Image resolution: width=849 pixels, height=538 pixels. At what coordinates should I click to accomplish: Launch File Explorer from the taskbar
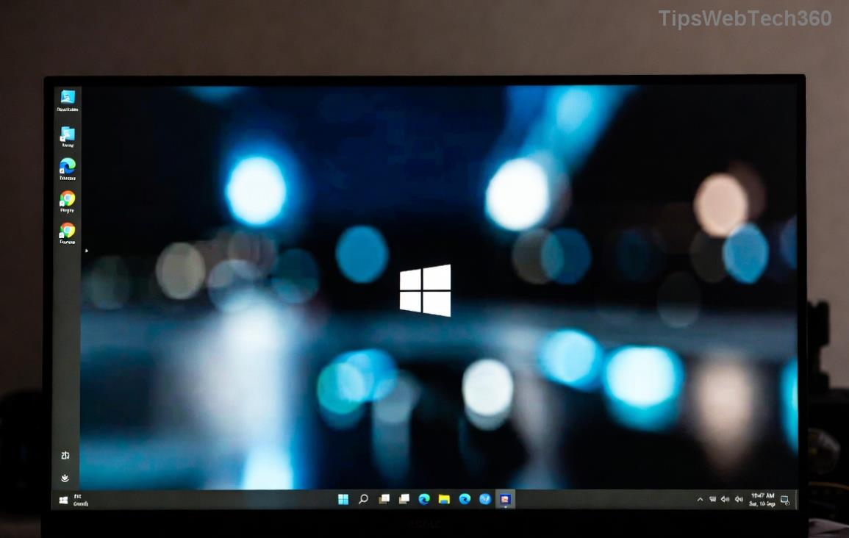443,499
